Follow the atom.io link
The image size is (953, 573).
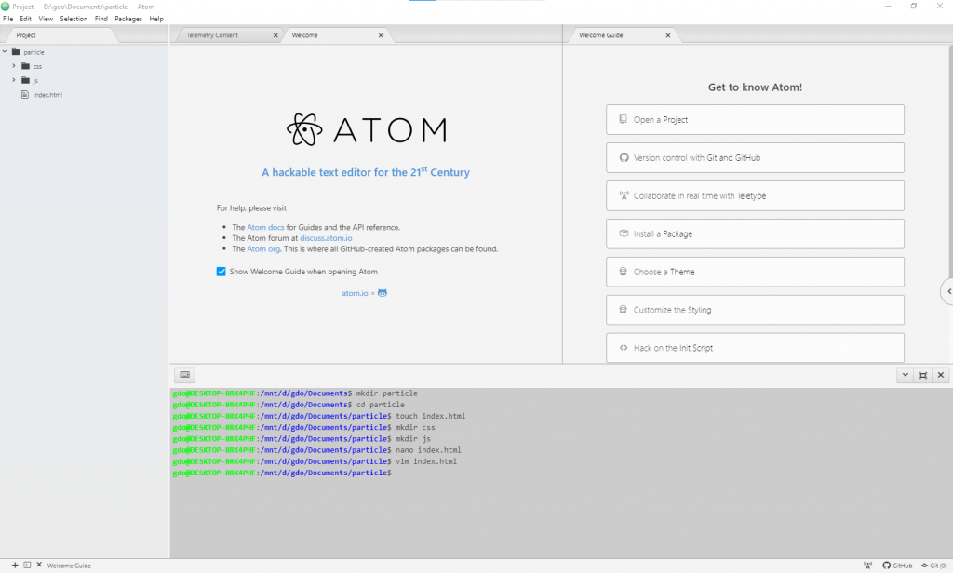355,294
